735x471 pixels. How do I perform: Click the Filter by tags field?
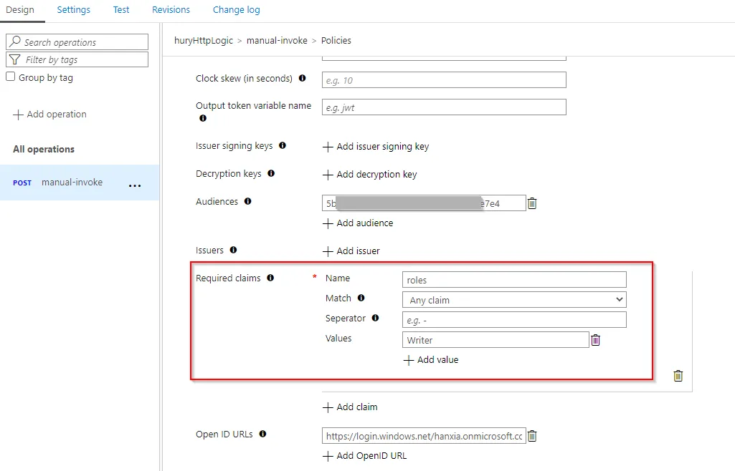click(x=77, y=60)
